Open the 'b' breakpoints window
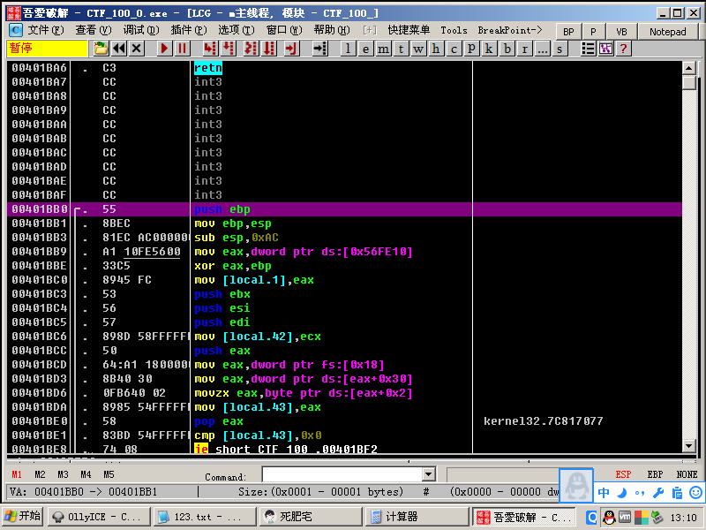The width and height of the screenshot is (706, 530). point(507,49)
